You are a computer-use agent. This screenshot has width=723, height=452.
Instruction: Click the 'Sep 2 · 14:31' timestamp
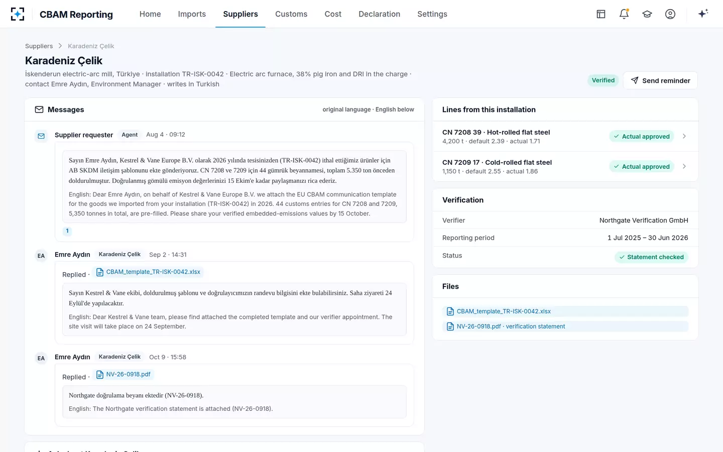click(168, 255)
